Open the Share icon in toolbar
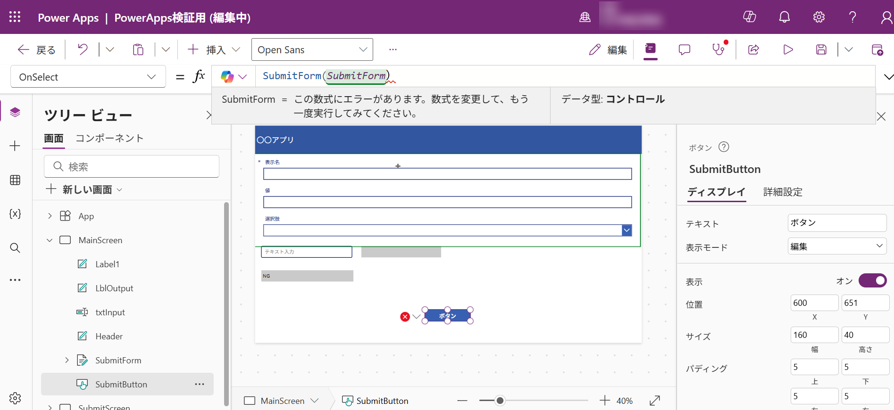 coord(753,49)
